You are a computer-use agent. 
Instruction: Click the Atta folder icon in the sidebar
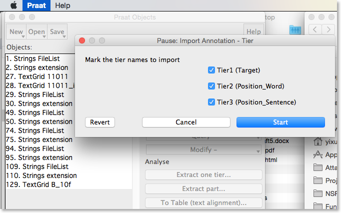coord(317,167)
